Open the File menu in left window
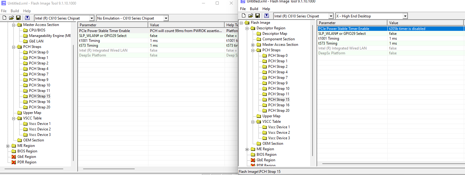This screenshot has height=175, width=465. 4,11
